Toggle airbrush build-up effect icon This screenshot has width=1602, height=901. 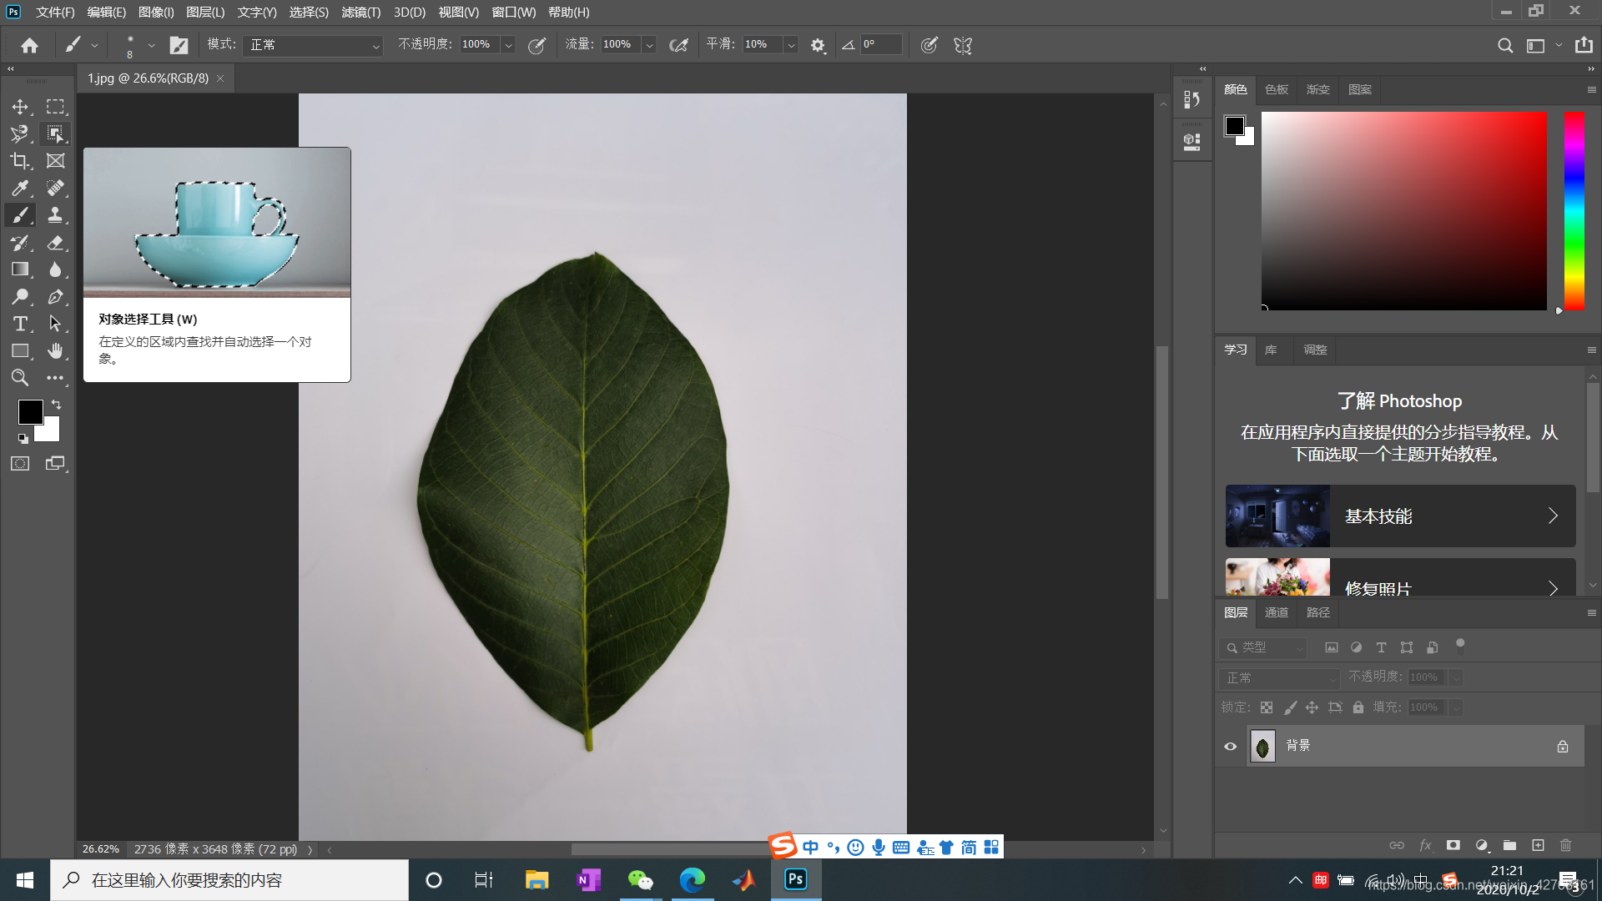point(678,45)
